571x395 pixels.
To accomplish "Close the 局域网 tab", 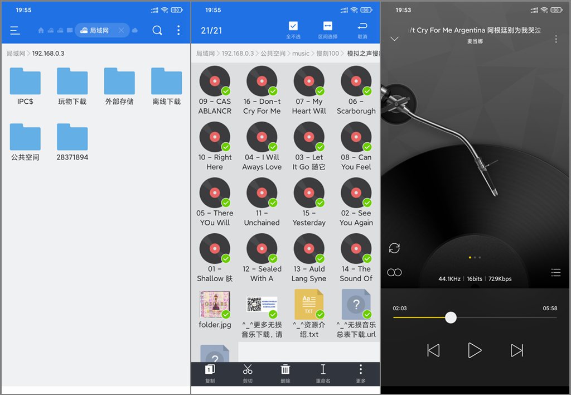I will coord(121,30).
